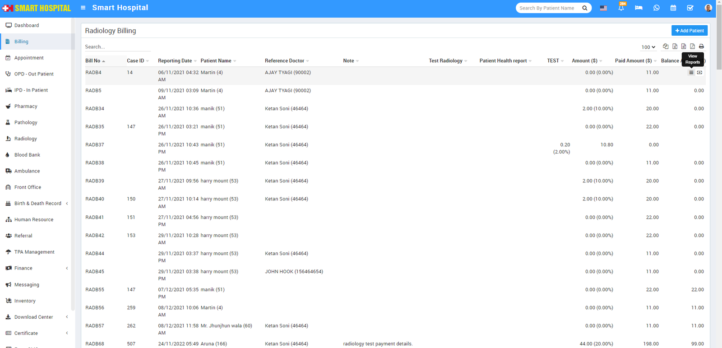Click the payment icon for RADB4

click(699, 73)
